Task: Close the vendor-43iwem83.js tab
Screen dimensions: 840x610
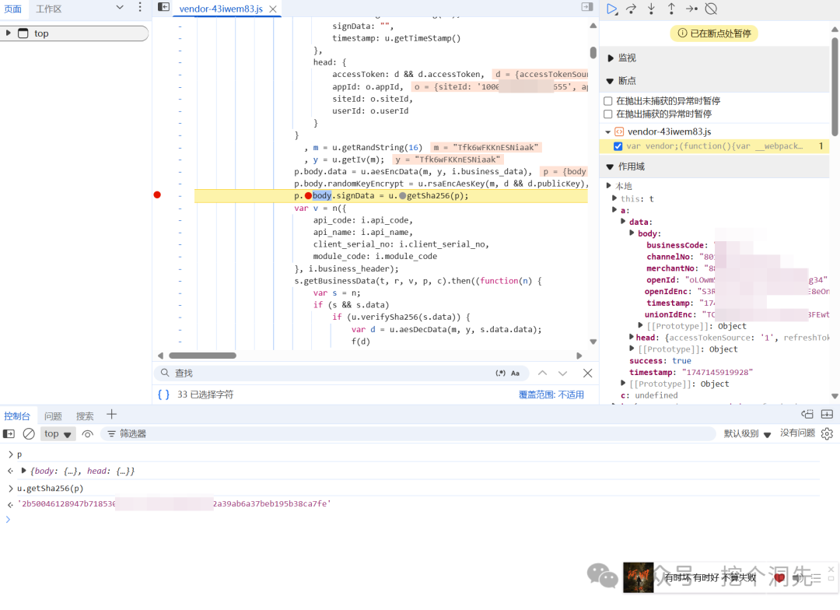Action: click(x=273, y=9)
